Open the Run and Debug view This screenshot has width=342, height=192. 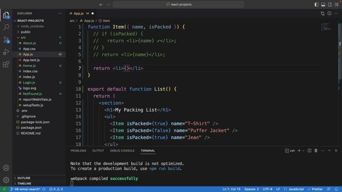pos(6,52)
